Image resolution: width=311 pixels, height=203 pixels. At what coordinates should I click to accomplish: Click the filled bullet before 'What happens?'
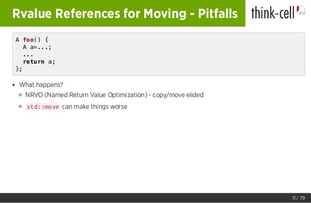click(x=14, y=85)
